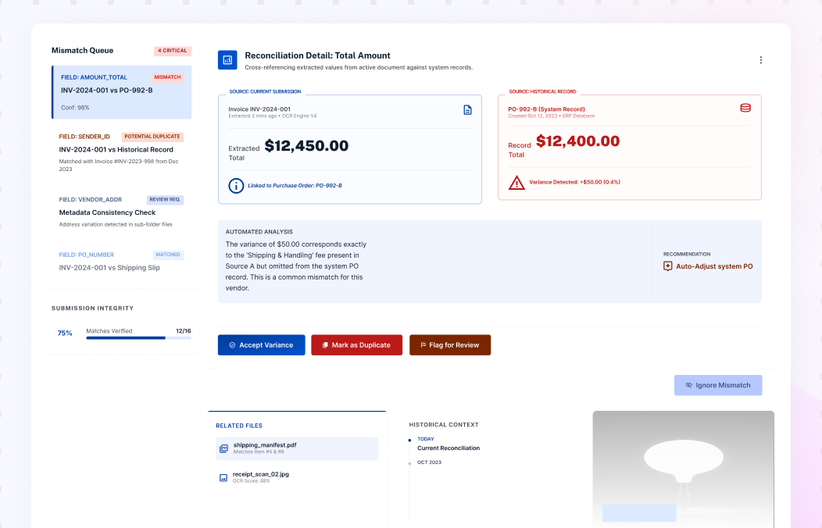Click the document icon on Invoice INV-2024-001 card

(x=467, y=110)
